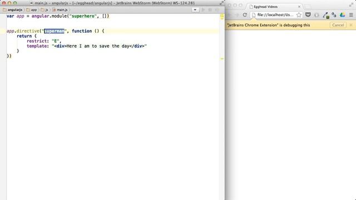Go forward in the Chrome browser
The width and height of the screenshot is (356, 200).
click(237, 15)
